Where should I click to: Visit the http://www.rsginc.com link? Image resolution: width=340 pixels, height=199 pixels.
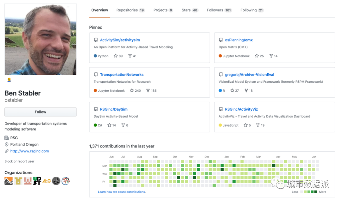point(30,151)
